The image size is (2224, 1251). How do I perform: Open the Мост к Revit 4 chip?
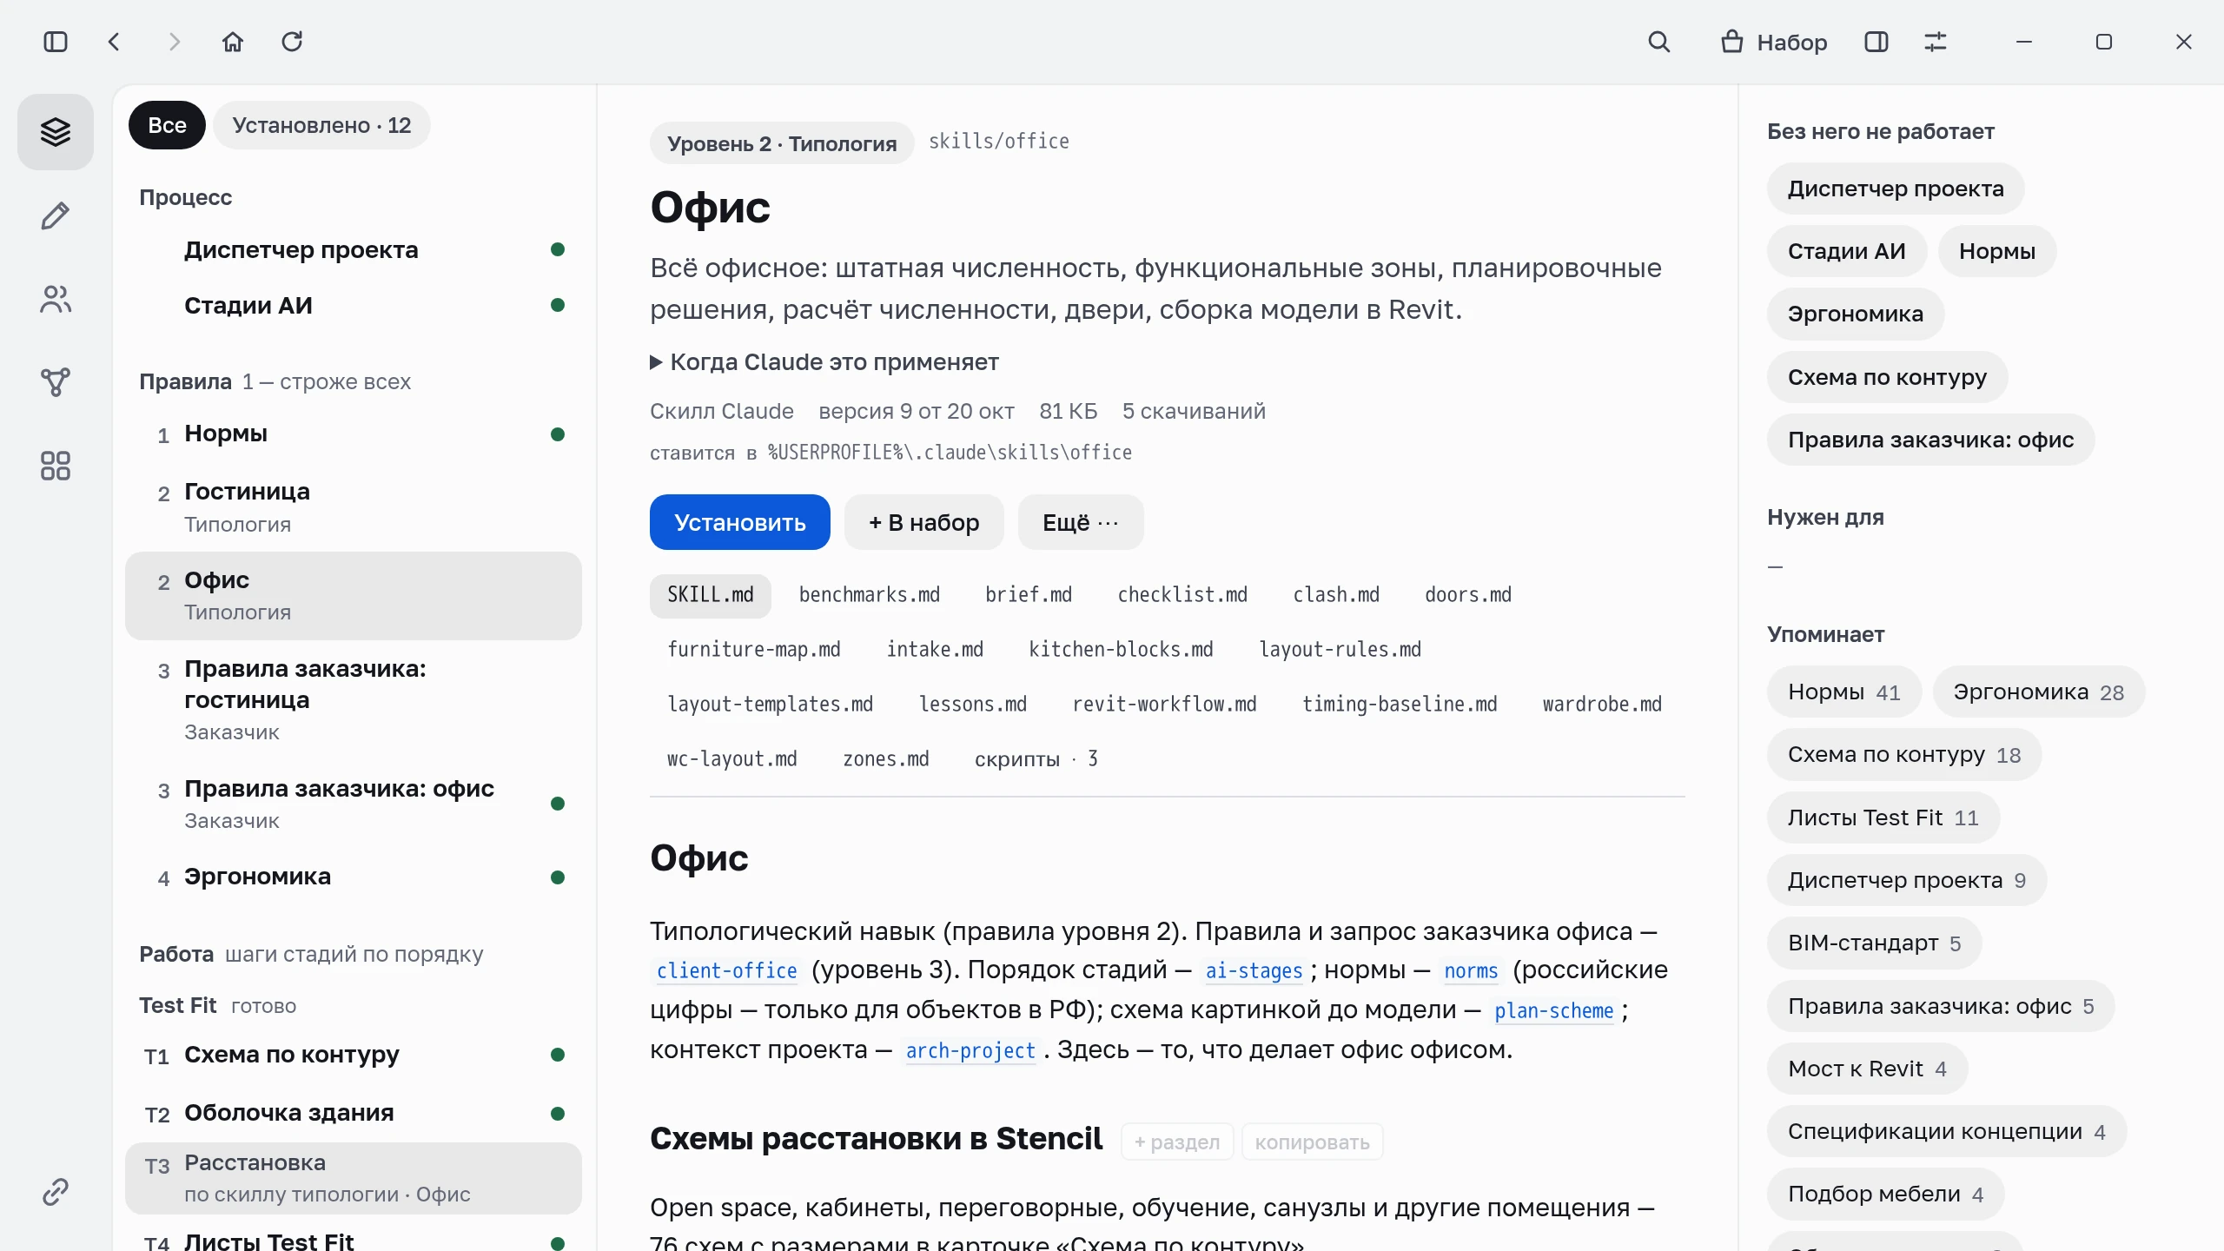1867,1069
